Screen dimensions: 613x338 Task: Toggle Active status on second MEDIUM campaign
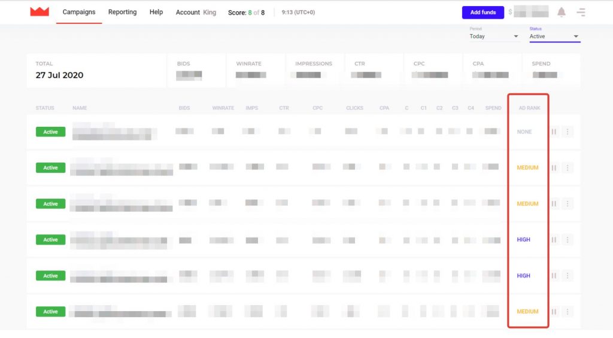pos(50,203)
